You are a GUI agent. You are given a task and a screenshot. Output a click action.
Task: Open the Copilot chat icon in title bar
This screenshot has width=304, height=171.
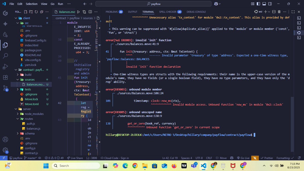(216, 4)
